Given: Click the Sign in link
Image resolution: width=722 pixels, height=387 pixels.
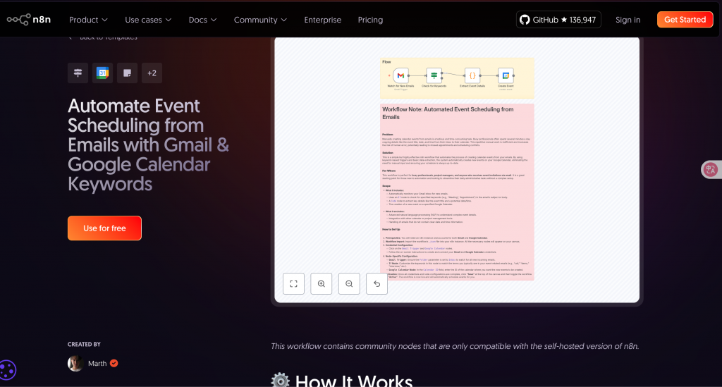Looking at the screenshot, I should pyautogui.click(x=628, y=20).
